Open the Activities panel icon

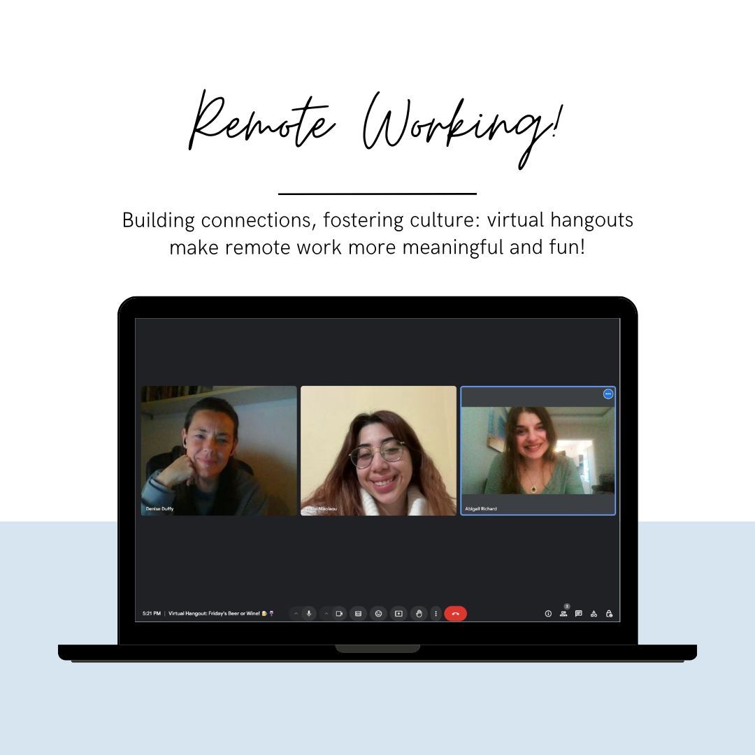coord(594,614)
